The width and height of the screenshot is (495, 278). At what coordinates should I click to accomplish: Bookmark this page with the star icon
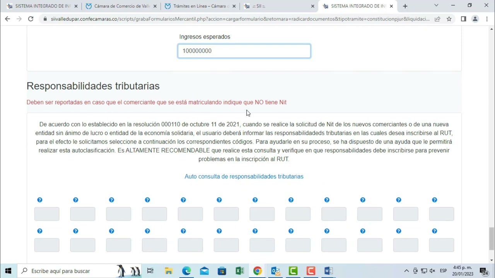449,19
